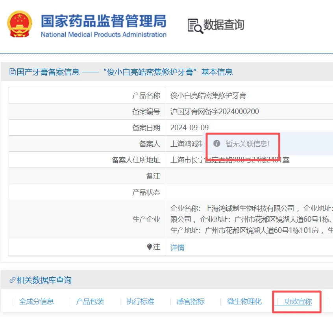
Task: Open the 功效宣称 link
Action: pyautogui.click(x=298, y=301)
